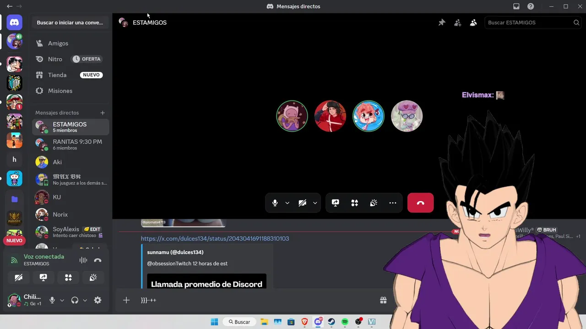
Task: Open camera options arrow in call bar
Action: pos(315,203)
